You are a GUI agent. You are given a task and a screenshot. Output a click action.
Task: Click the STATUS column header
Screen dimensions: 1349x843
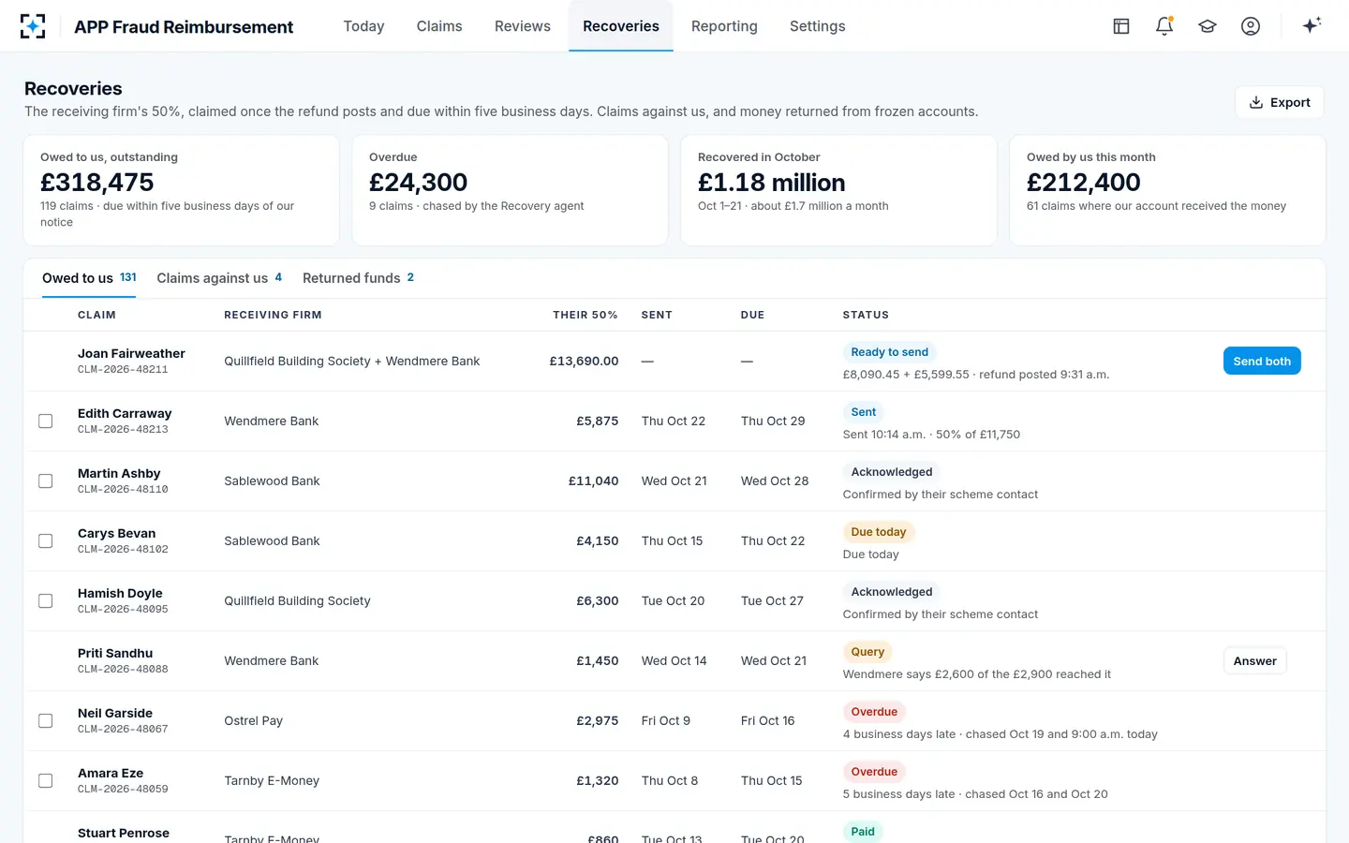(x=866, y=316)
